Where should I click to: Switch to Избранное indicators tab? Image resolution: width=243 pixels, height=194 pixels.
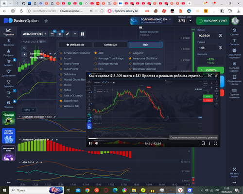(x=75, y=45)
